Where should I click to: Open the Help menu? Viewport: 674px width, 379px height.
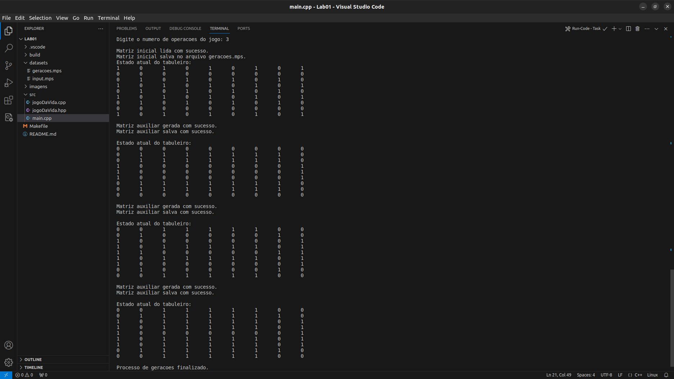click(x=129, y=18)
